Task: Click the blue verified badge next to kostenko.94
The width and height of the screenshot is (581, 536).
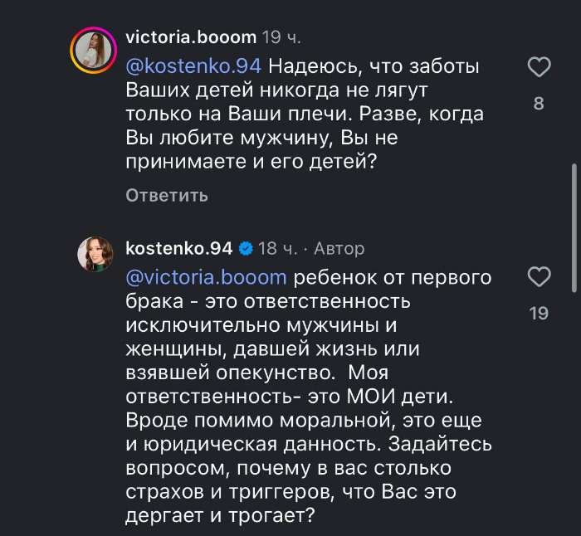Action: [247, 248]
